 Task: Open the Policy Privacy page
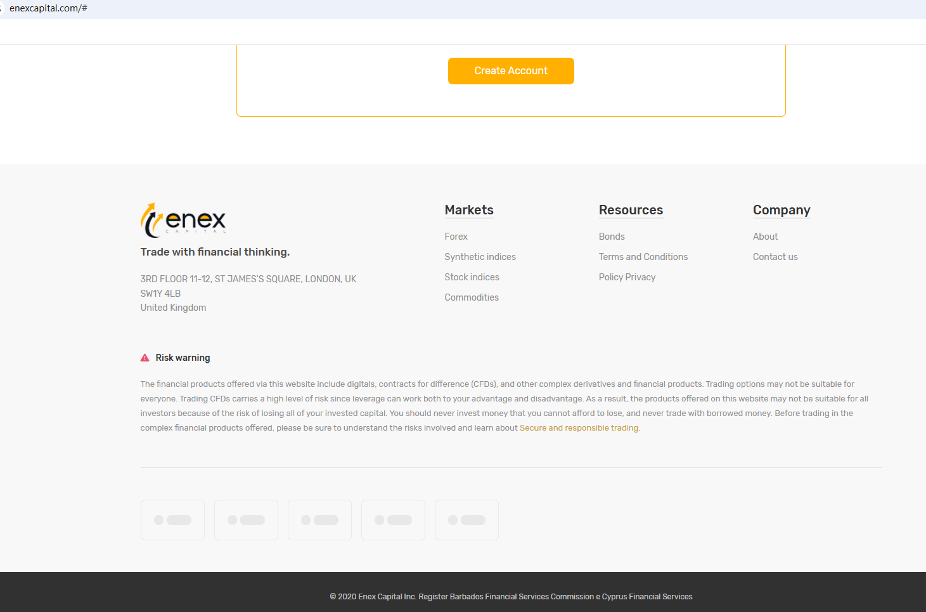627,277
